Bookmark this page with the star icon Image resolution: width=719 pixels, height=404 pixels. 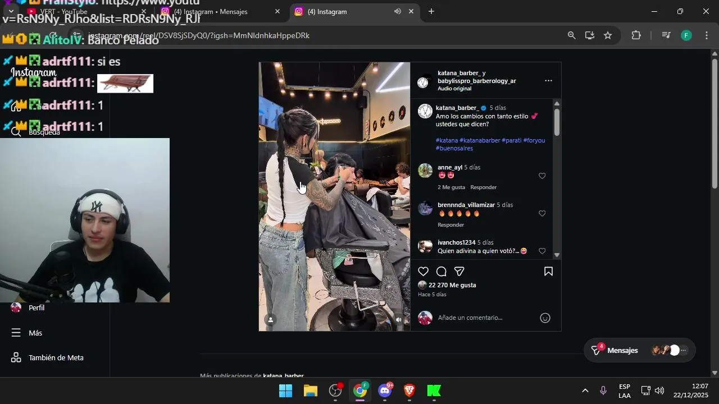pyautogui.click(x=608, y=35)
